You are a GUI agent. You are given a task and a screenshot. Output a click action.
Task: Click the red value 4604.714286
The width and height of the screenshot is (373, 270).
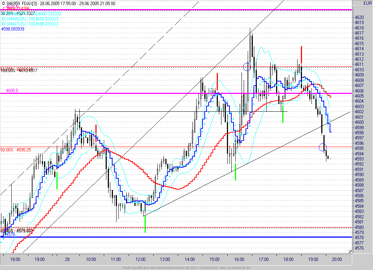click(x=18, y=9)
